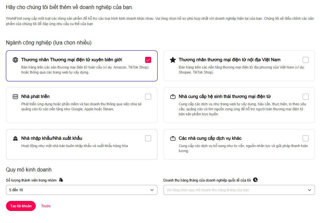Click the briefcase icon for Các nhà cung cấp dịch vụ khác
Screen dimensions: 321x223
tap(173, 138)
